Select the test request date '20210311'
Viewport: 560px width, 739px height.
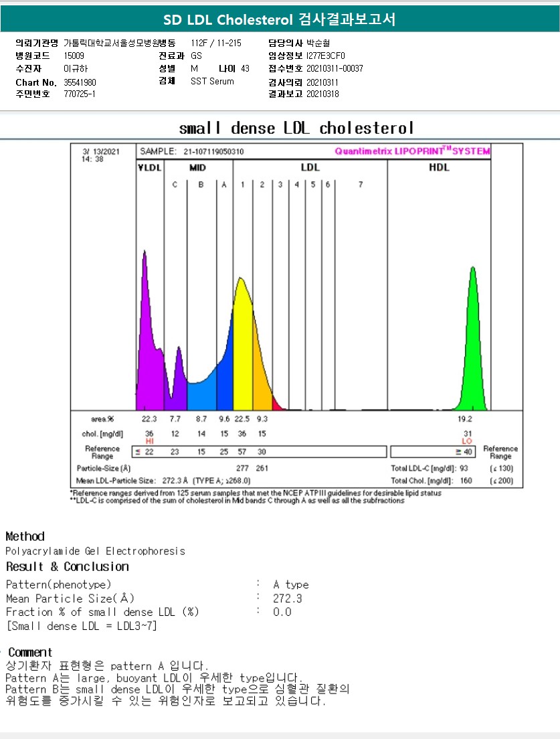[x=322, y=82]
